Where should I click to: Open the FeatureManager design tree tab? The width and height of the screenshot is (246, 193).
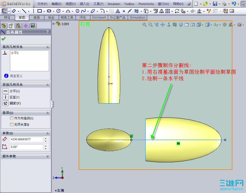coord(4,26)
